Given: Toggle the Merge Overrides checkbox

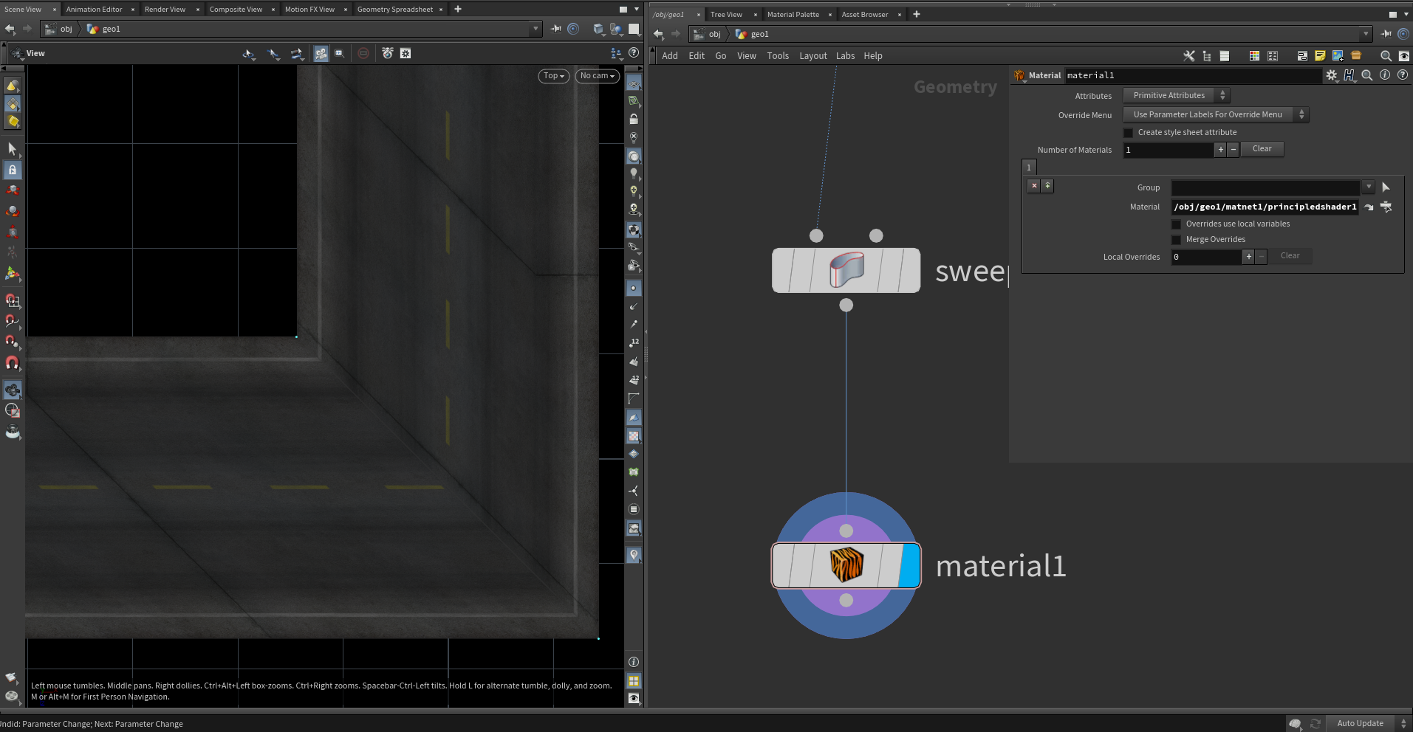Looking at the screenshot, I should click(1177, 240).
